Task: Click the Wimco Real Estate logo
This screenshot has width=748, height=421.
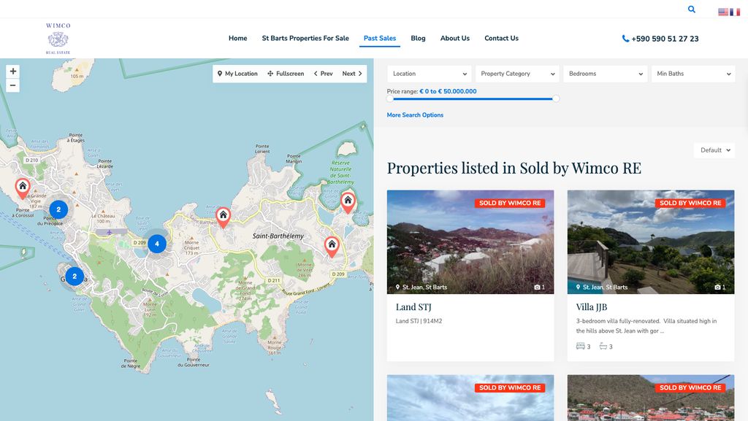Action: click(58, 38)
